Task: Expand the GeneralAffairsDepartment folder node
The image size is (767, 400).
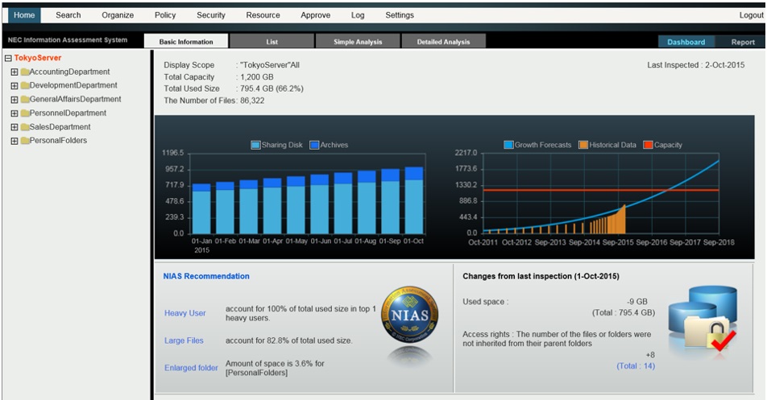Action: coord(15,99)
